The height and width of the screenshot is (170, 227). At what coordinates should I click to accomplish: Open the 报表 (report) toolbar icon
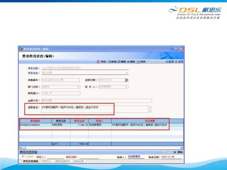tap(141, 62)
